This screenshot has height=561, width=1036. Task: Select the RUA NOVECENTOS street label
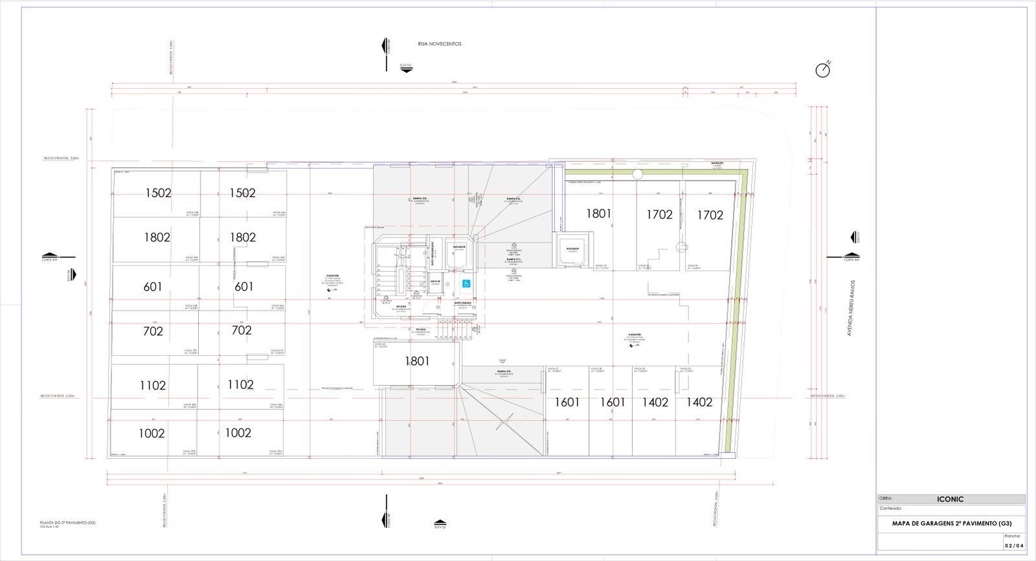440,44
